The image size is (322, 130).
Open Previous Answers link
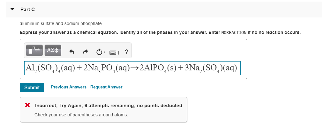tap(69, 87)
